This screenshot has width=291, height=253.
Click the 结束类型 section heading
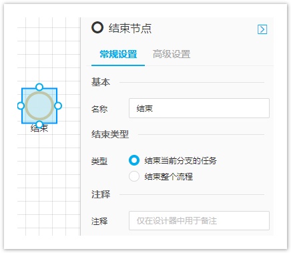pyautogui.click(x=110, y=134)
